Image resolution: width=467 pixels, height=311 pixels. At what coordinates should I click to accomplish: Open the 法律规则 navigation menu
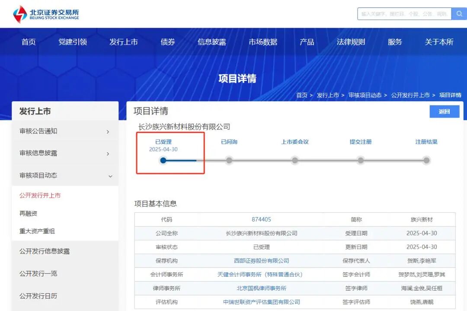pyautogui.click(x=351, y=42)
